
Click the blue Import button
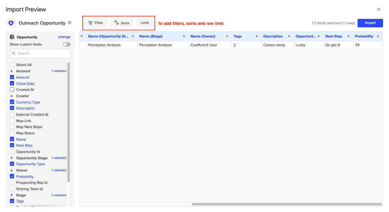370,23
